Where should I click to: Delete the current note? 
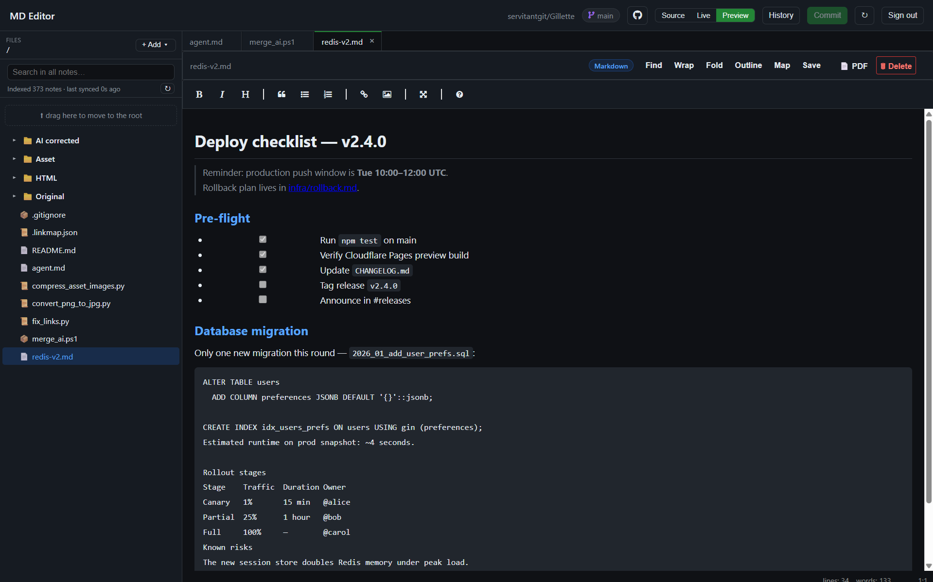pos(896,66)
